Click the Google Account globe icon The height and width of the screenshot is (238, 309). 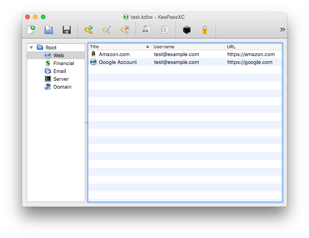93,62
